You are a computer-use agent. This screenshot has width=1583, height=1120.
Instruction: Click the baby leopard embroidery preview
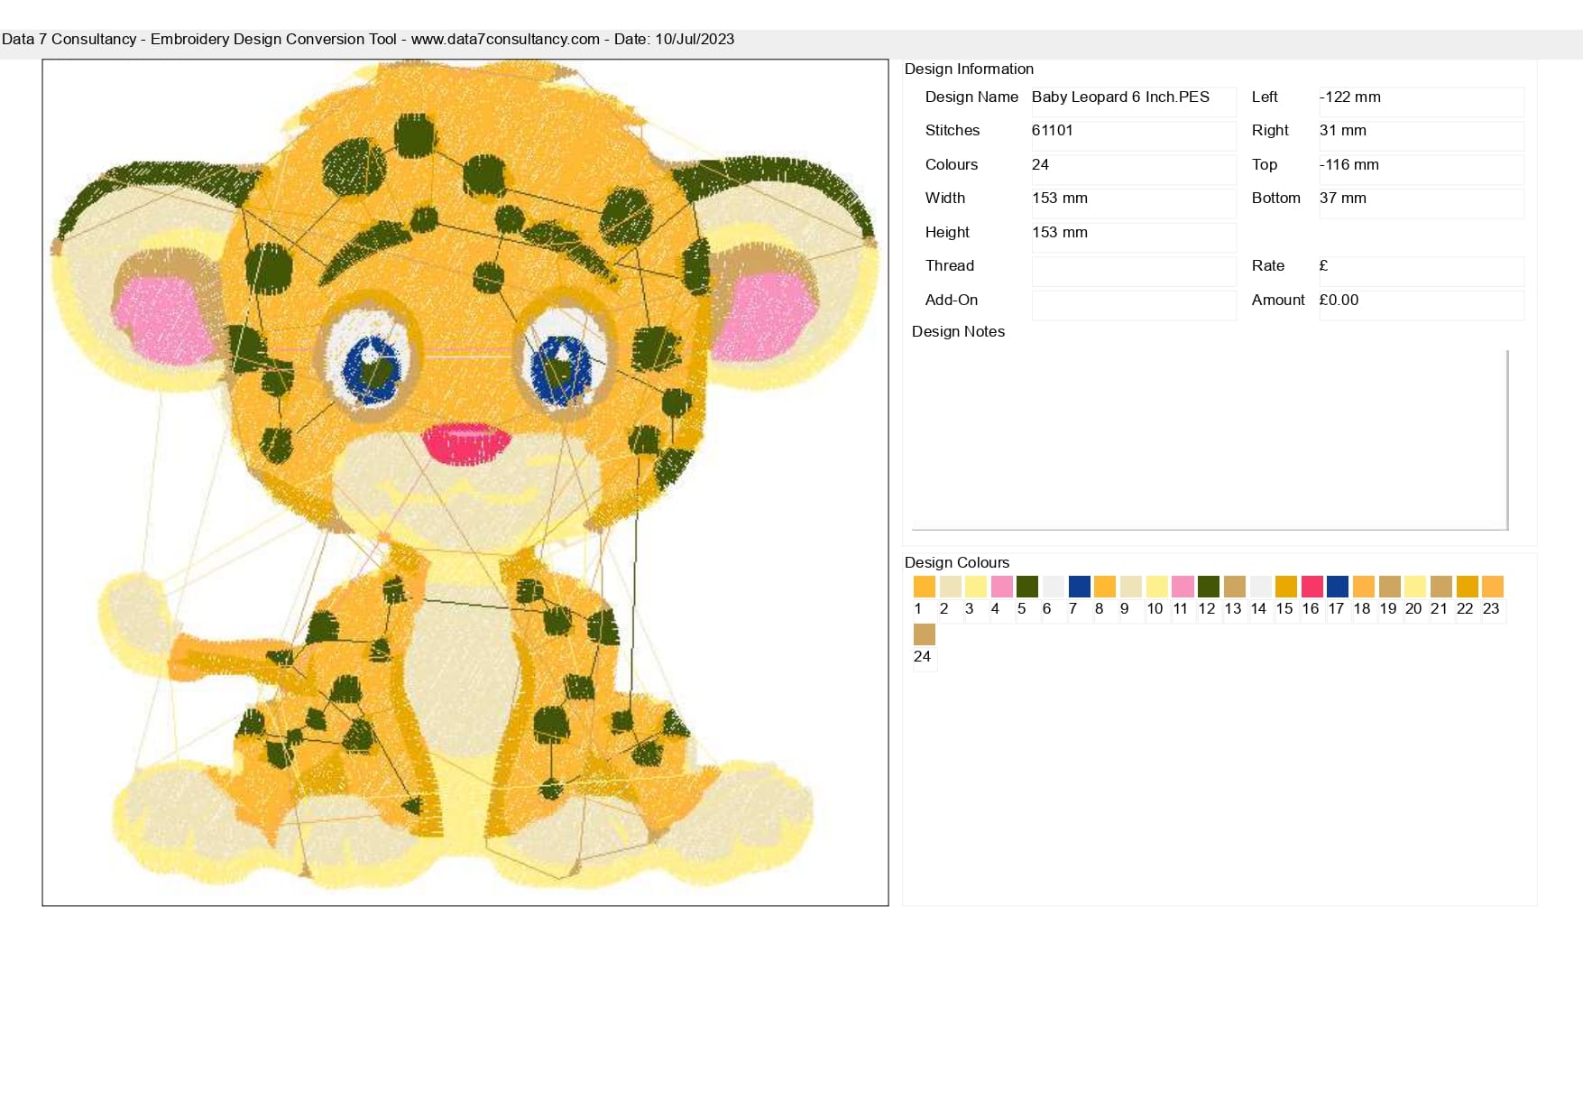pyautogui.click(x=465, y=483)
